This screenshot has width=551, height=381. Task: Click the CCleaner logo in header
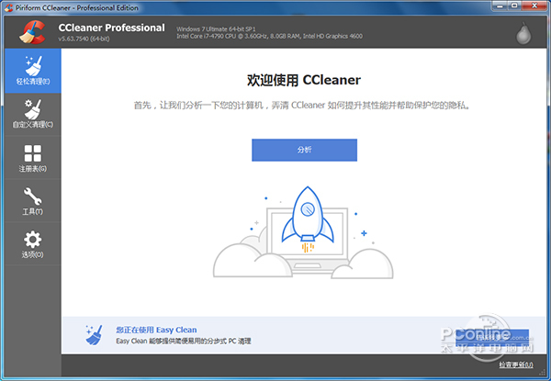(32, 32)
